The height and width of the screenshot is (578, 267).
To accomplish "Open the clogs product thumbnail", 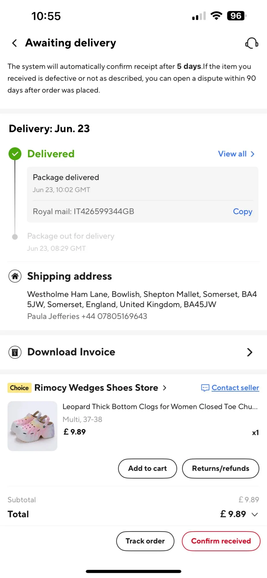I will pyautogui.click(x=32, y=426).
